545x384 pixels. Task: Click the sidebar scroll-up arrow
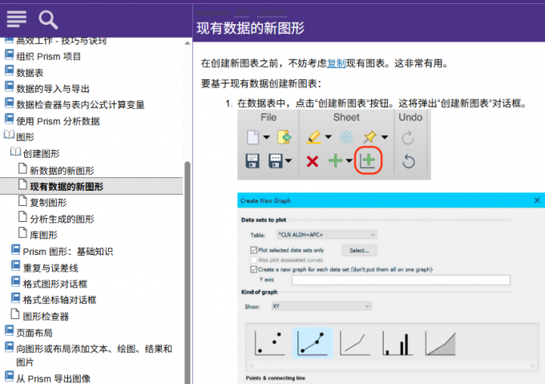188,43
